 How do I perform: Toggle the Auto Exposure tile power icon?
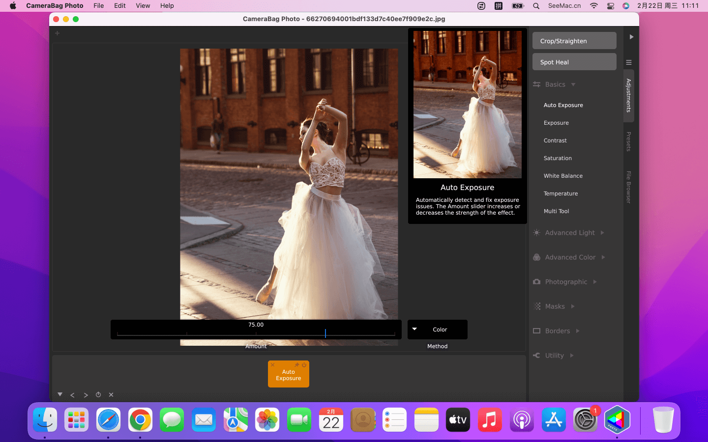pyautogui.click(x=304, y=365)
